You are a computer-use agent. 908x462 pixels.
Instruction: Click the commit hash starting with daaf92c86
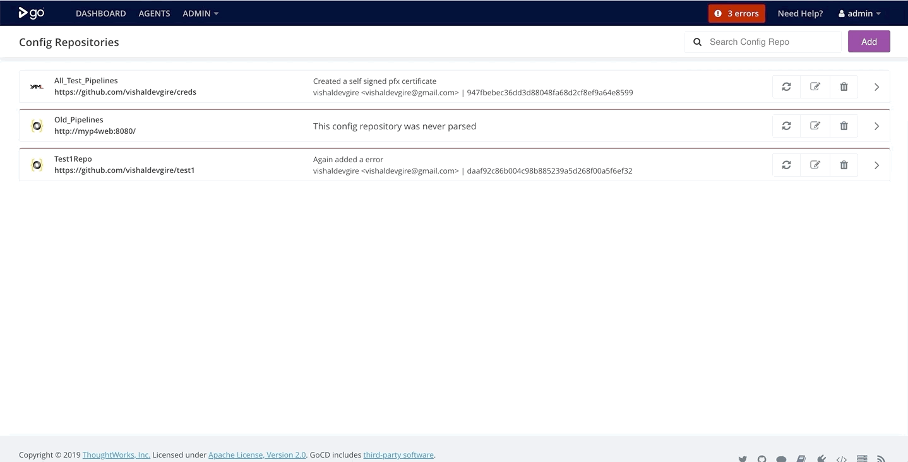(x=549, y=171)
